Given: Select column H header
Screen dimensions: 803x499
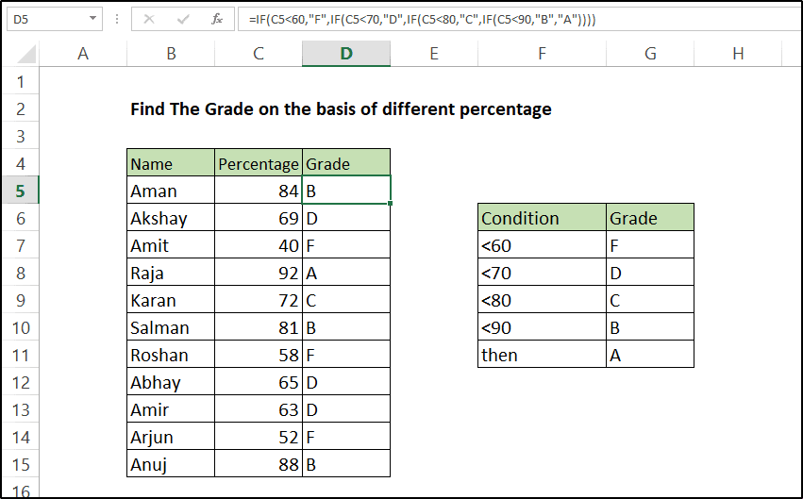Looking at the screenshot, I should click(738, 54).
